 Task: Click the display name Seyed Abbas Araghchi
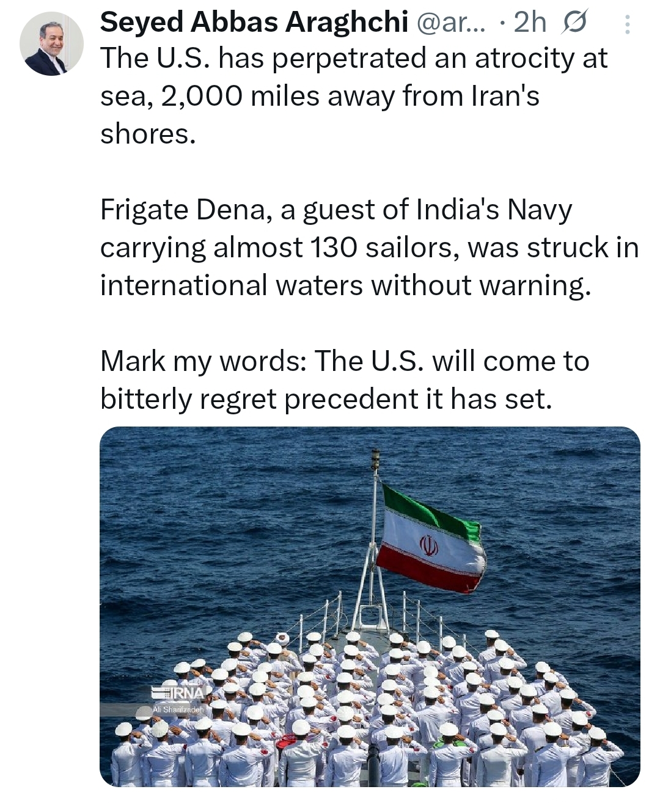coord(254,23)
